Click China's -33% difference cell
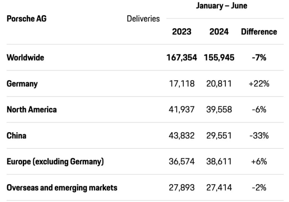 pos(259,135)
